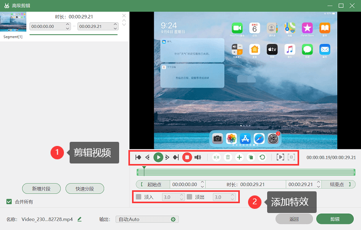The height and width of the screenshot is (230, 361).
Task: Click the file name Video_230...82728.mp4
Action: [47, 219]
